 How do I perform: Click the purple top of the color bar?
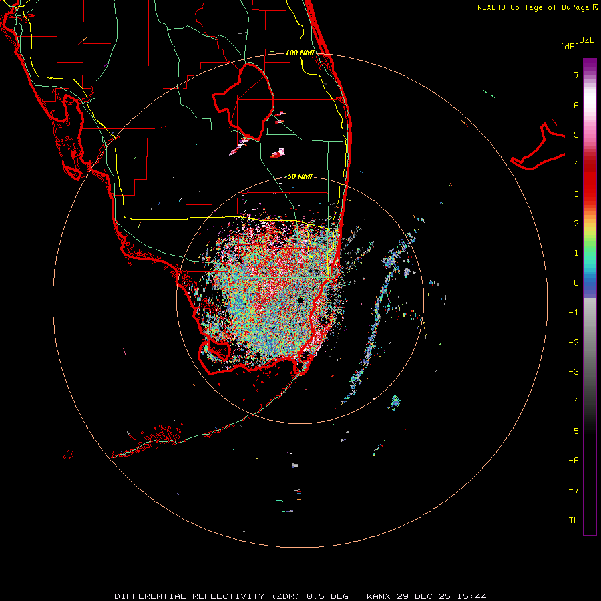click(590, 65)
